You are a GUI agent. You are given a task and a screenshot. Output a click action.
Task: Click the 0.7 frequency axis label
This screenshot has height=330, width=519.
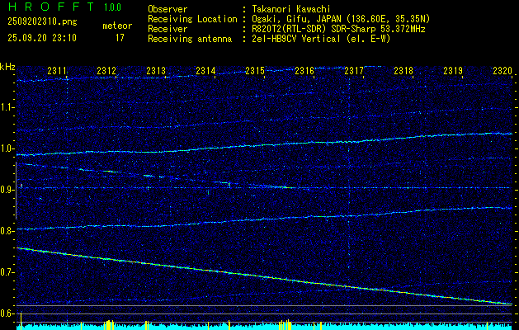[x=7, y=272]
